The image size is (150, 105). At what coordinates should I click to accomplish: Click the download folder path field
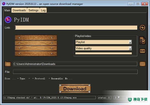click(75, 64)
